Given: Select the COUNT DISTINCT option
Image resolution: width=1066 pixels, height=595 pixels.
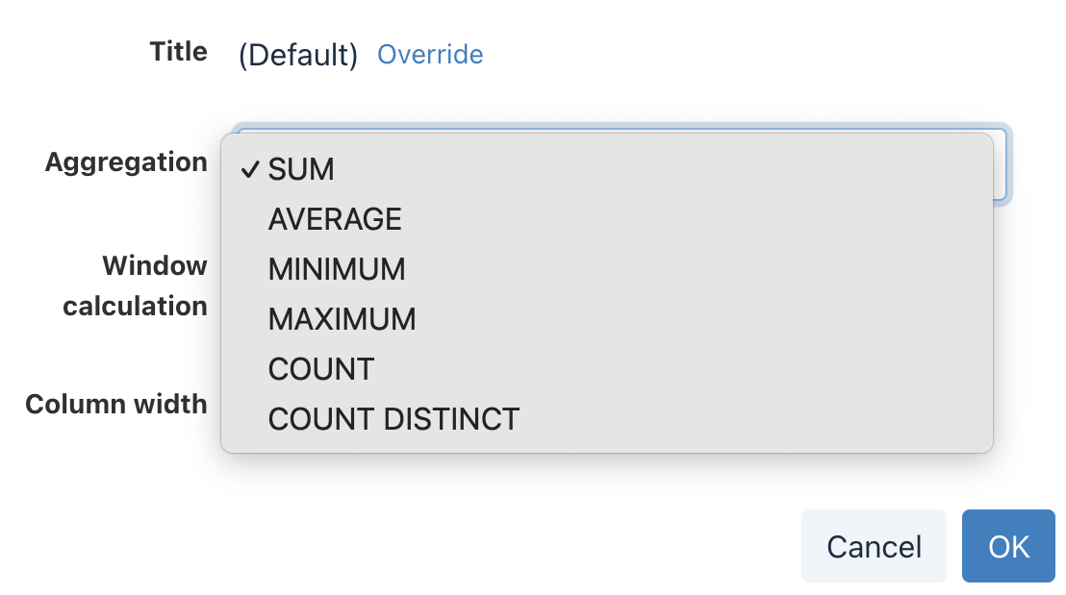Looking at the screenshot, I should (393, 420).
